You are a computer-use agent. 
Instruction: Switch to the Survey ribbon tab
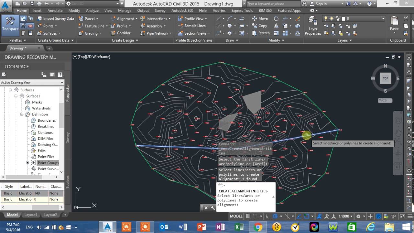(x=160, y=10)
